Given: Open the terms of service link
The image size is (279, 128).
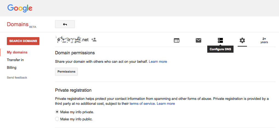Looking at the screenshot, I should pyautogui.click(x=142, y=103).
